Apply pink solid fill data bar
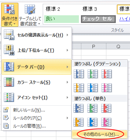Screen dimensions: 130x140 click(106, 122)
